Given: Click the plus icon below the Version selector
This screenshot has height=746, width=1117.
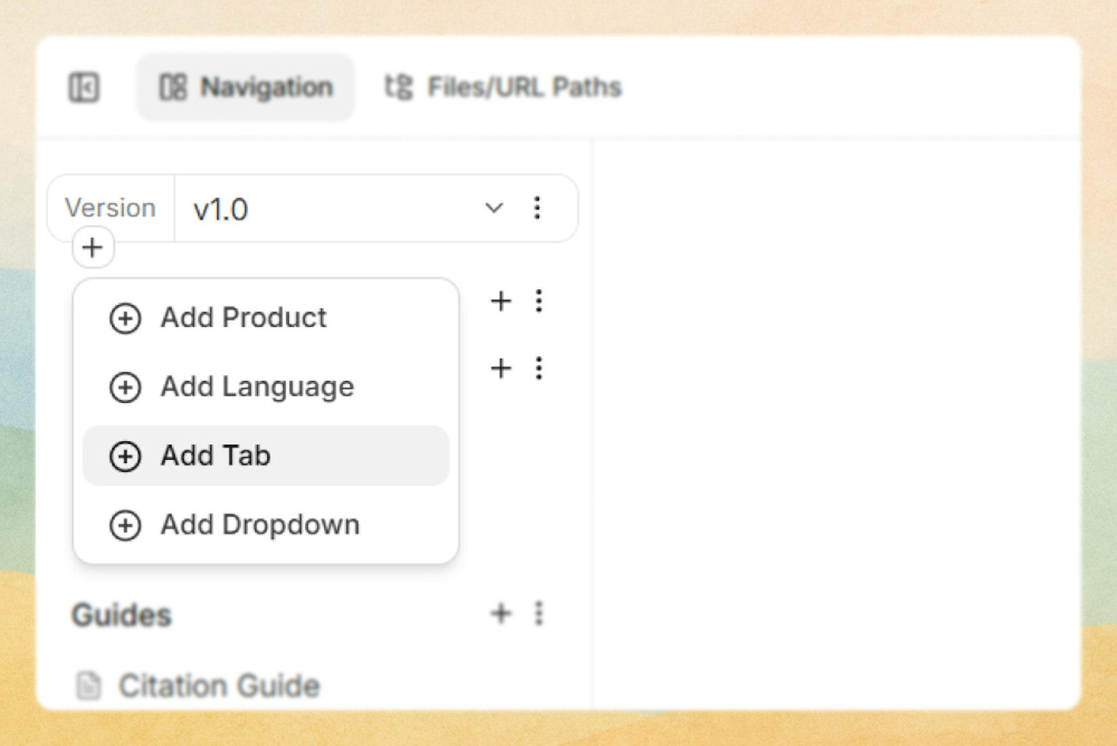Looking at the screenshot, I should pyautogui.click(x=92, y=248).
